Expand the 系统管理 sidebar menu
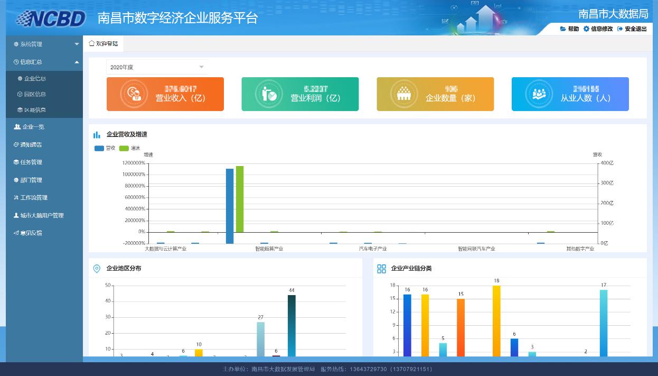Screen dimensions: 658x376 tap(44, 44)
